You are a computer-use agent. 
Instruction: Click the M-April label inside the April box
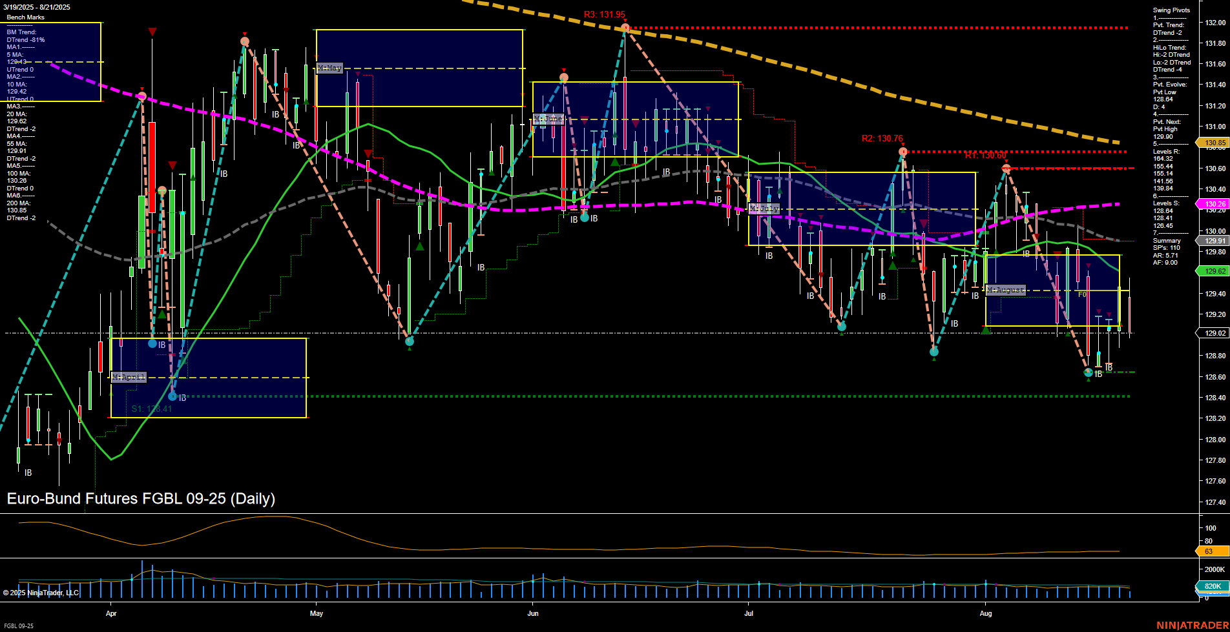(x=129, y=376)
